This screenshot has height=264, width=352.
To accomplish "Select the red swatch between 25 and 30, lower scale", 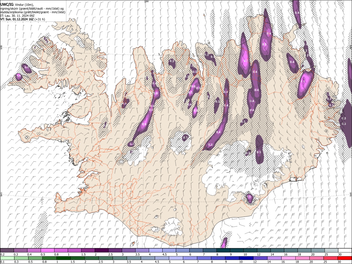I will click(x=331, y=258).
